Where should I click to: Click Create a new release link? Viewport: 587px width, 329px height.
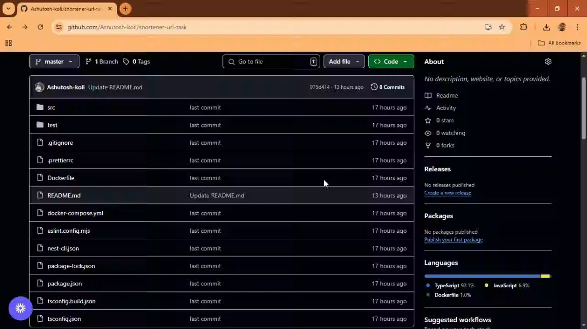[448, 193]
